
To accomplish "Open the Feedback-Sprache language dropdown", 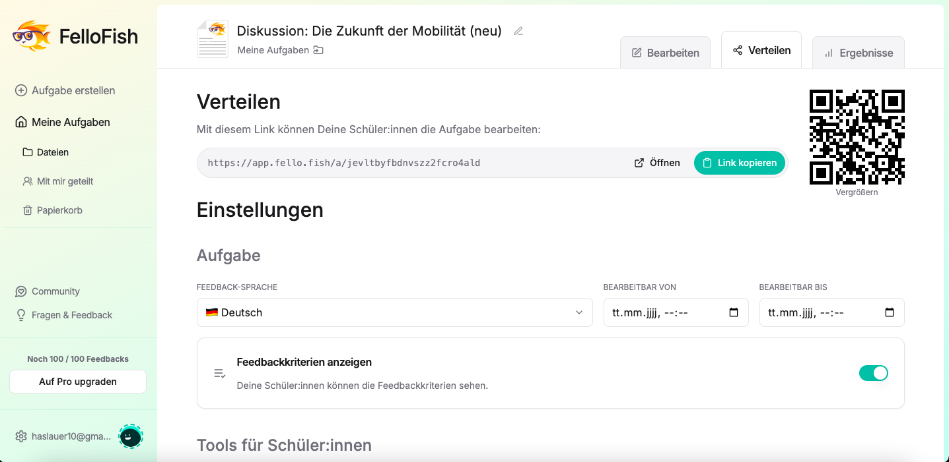I will click(x=394, y=312).
